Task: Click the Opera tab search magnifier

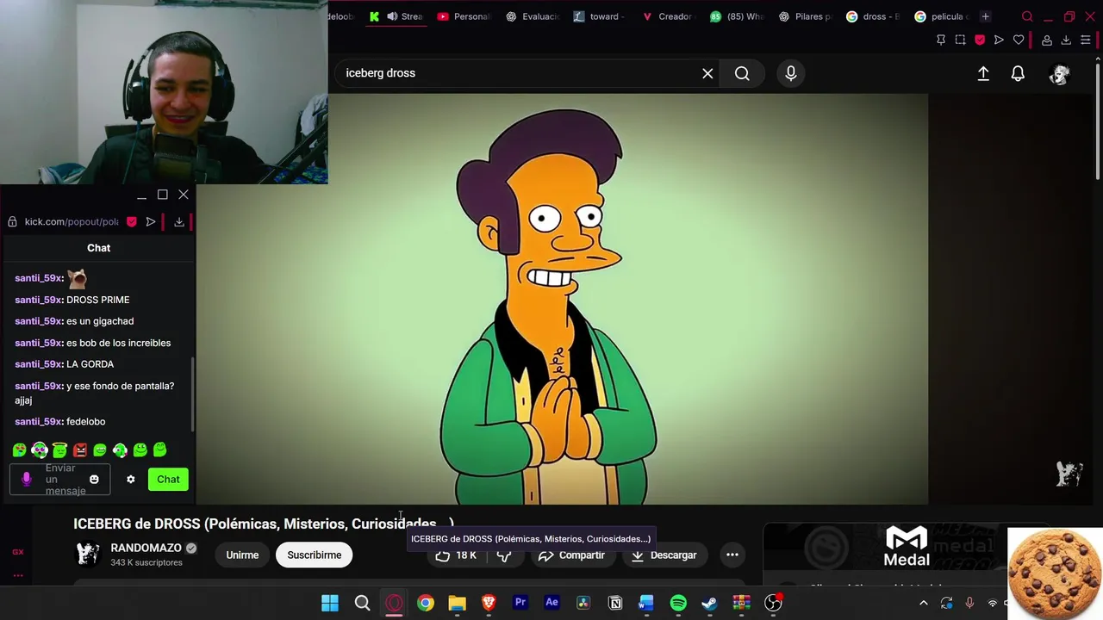Action: point(1027,16)
